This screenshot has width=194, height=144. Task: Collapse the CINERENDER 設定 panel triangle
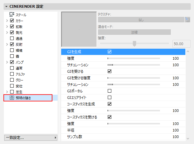click(x=7, y=7)
